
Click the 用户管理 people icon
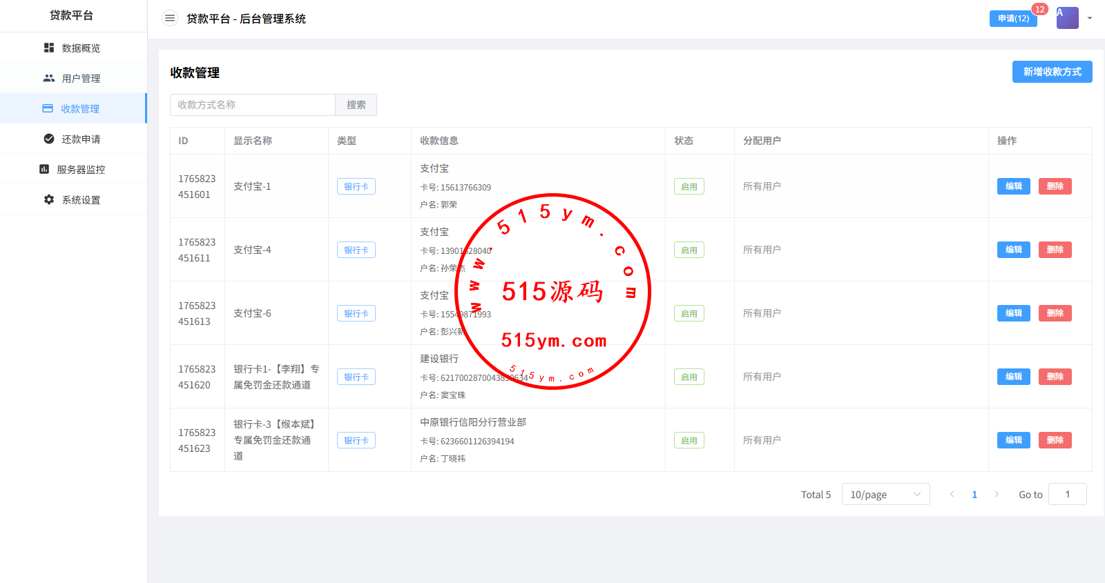pos(49,78)
